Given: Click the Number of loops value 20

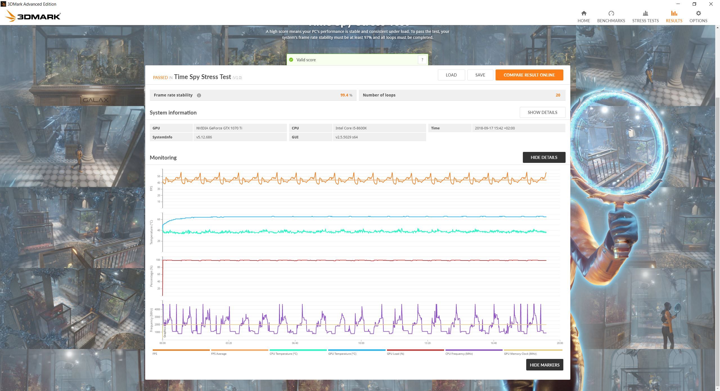Looking at the screenshot, I should tap(558, 95).
